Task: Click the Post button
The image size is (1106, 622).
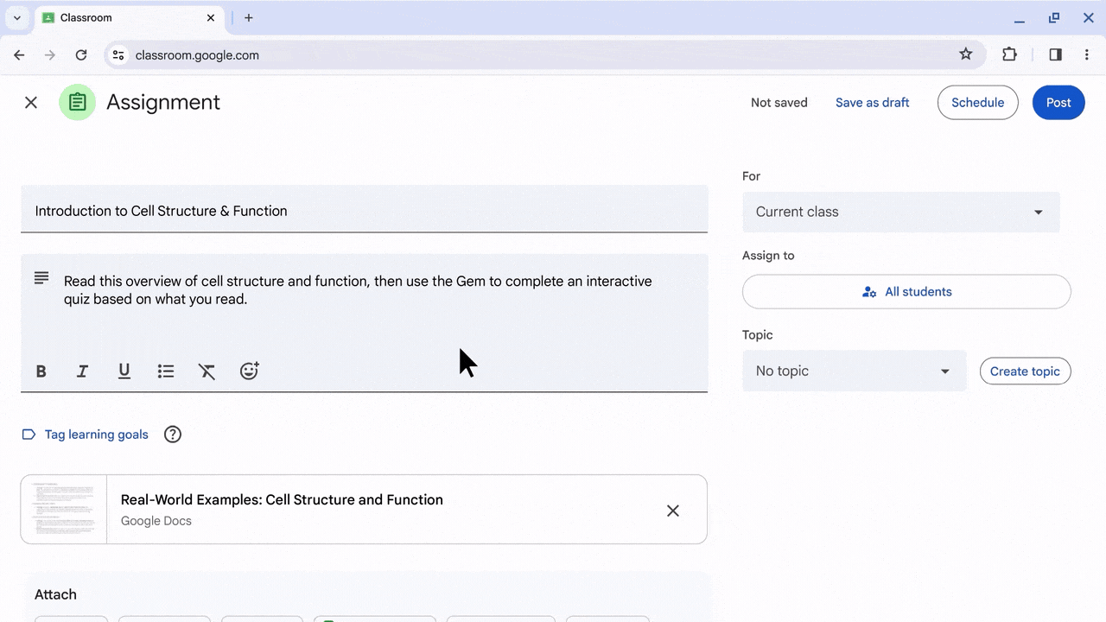Action: point(1058,103)
